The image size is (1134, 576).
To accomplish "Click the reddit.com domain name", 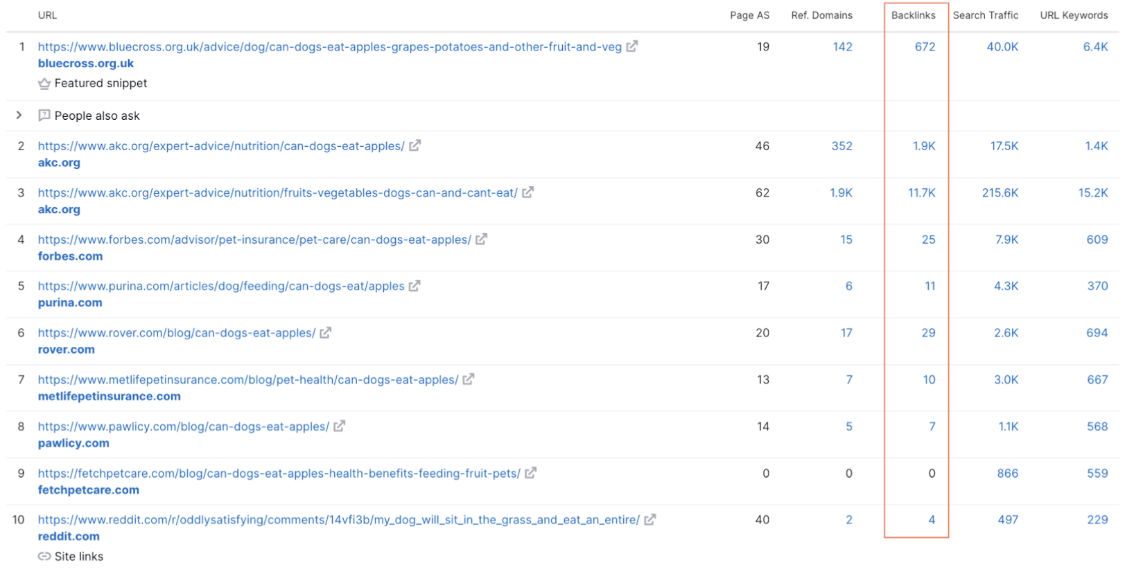I will [x=69, y=537].
